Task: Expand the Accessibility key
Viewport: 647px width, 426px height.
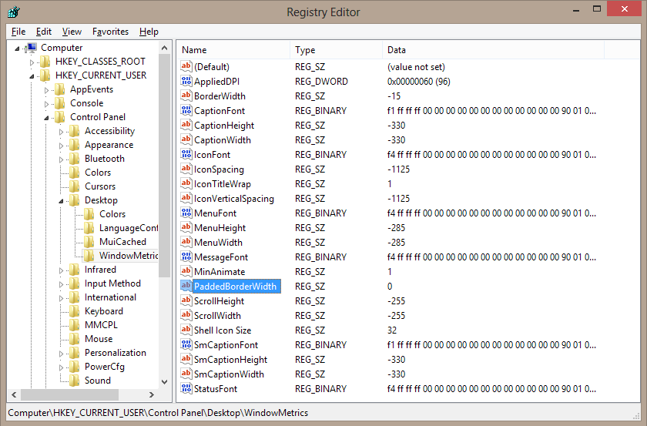Action: 61,132
